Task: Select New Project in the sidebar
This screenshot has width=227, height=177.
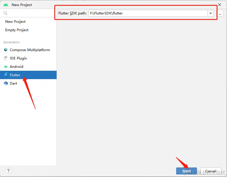Action: 15,22
